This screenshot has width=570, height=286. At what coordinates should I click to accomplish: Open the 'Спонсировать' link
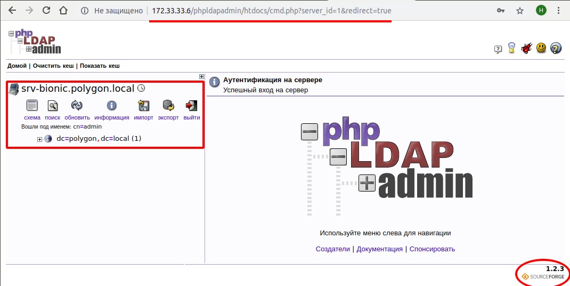(x=432, y=249)
